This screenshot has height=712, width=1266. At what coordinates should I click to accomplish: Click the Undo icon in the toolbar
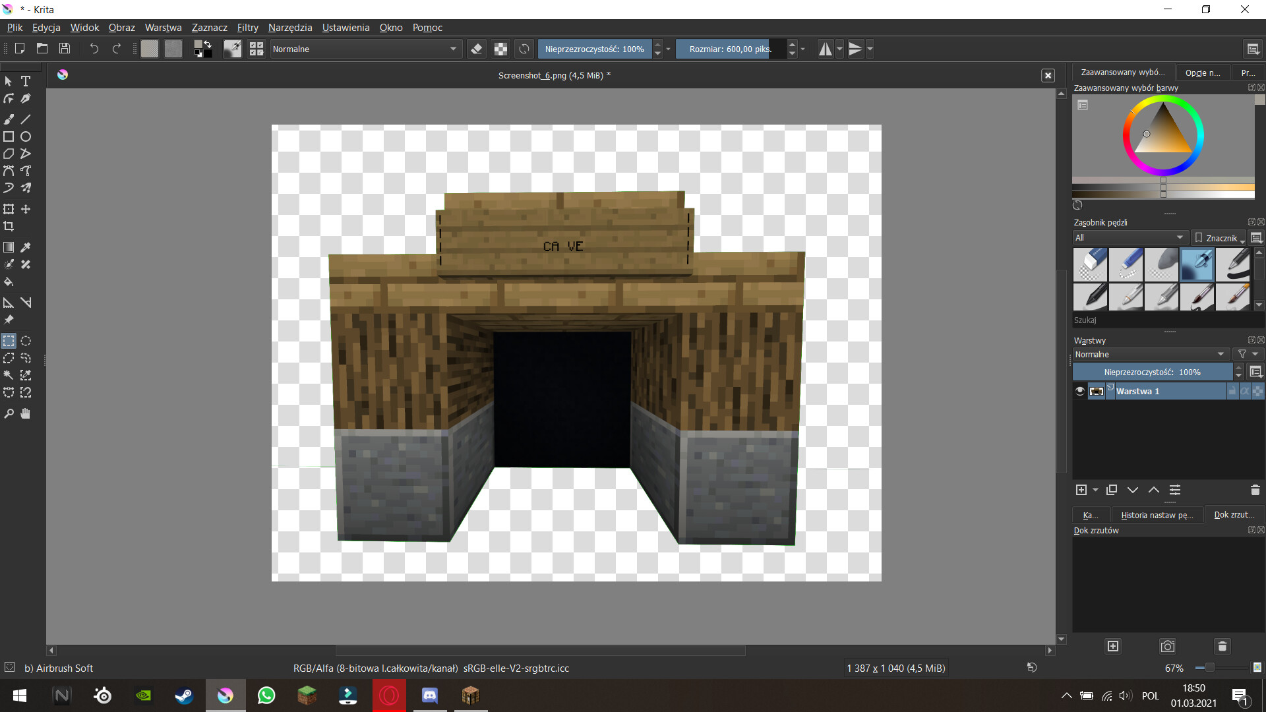pos(93,48)
